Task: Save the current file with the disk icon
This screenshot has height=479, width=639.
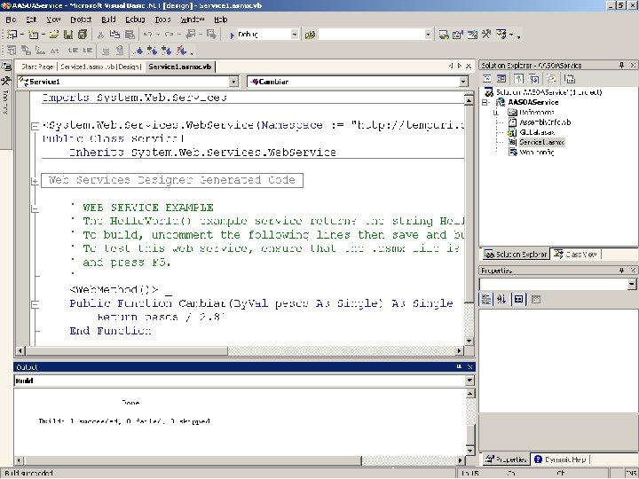Action: 68,35
